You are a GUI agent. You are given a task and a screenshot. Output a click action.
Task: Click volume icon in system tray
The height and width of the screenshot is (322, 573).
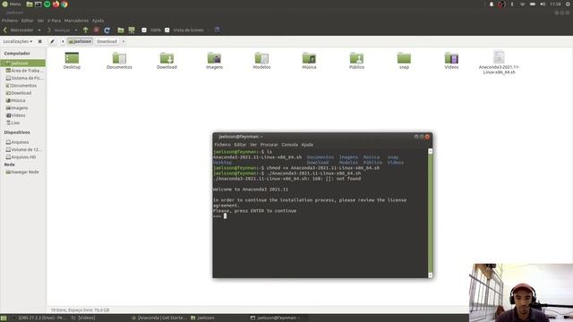(543, 4)
